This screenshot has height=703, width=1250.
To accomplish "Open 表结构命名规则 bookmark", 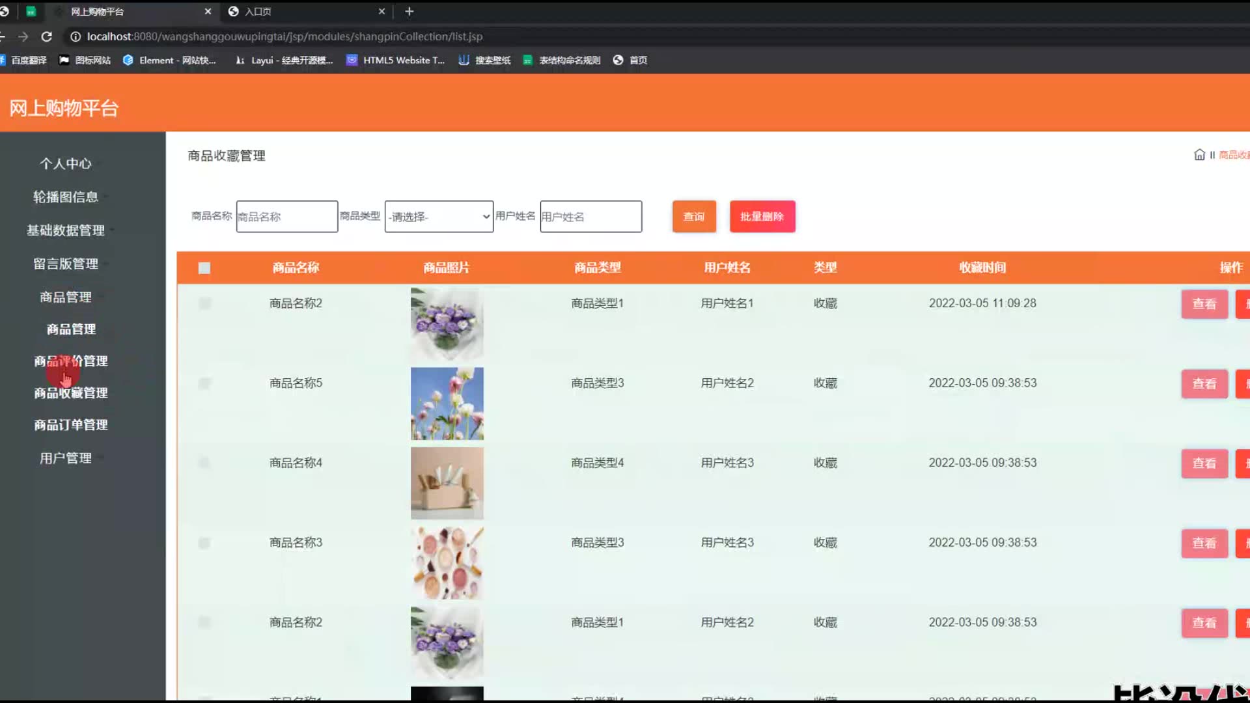I will tap(561, 60).
